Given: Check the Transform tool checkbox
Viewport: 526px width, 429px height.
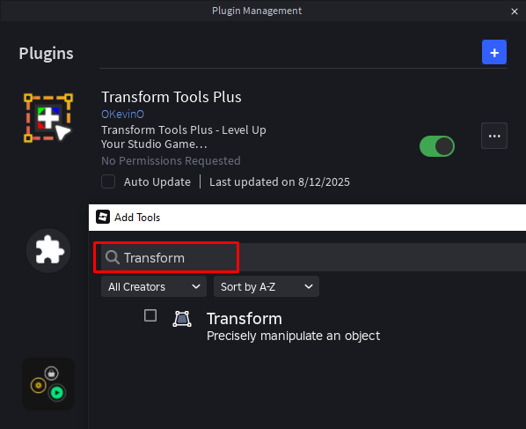Looking at the screenshot, I should 150,315.
